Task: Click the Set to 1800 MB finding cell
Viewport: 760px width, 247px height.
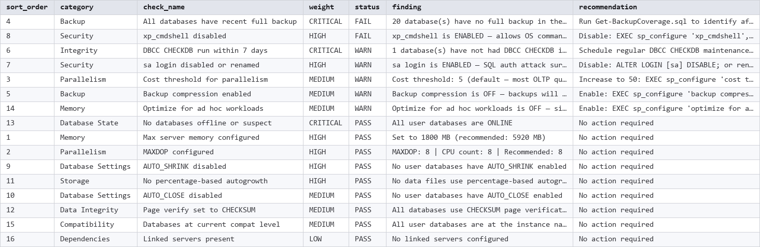Action: 479,138
